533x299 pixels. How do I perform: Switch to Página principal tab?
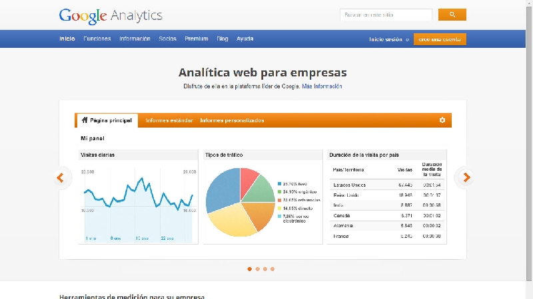point(107,120)
